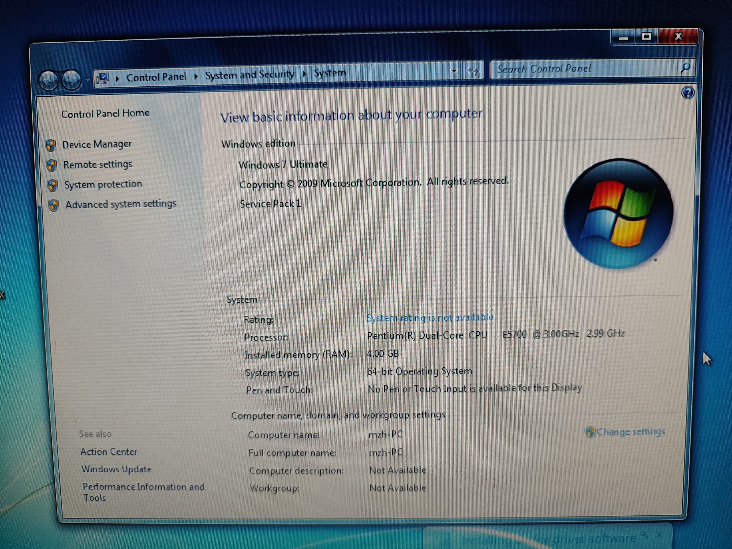Click the System protection shield icon

[x=52, y=185]
